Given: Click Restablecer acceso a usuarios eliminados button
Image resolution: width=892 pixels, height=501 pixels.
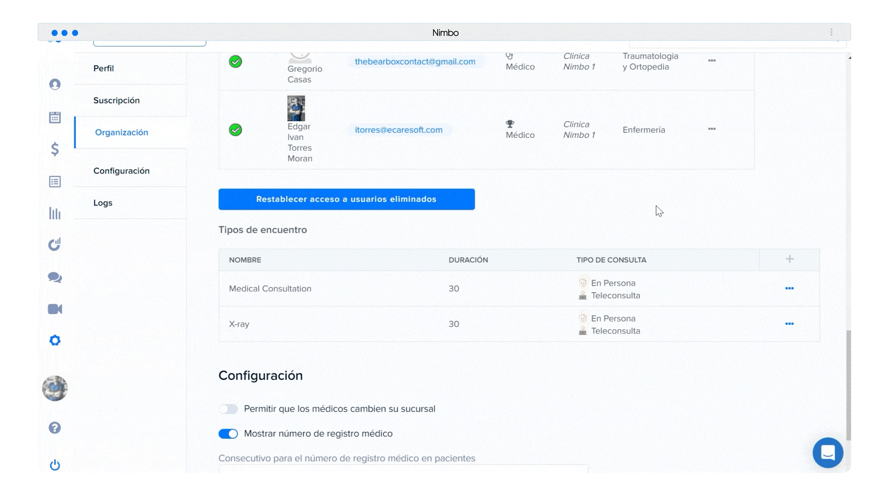Looking at the screenshot, I should [x=347, y=199].
